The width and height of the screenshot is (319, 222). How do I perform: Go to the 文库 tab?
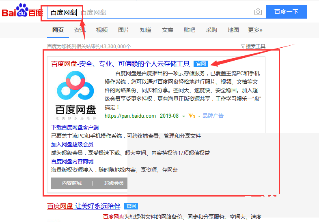point(168,30)
